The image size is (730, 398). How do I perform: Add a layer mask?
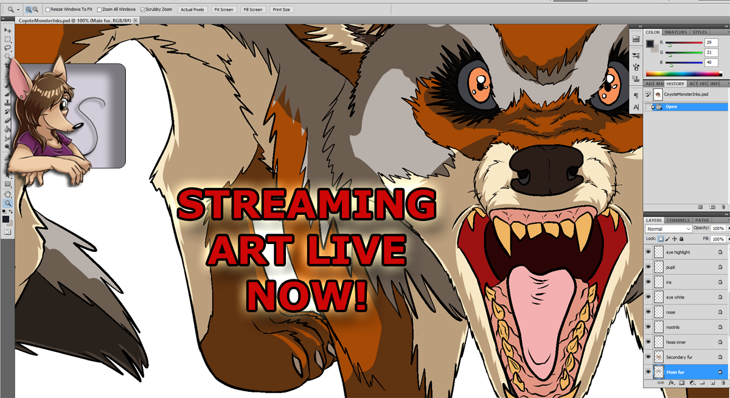681,383
